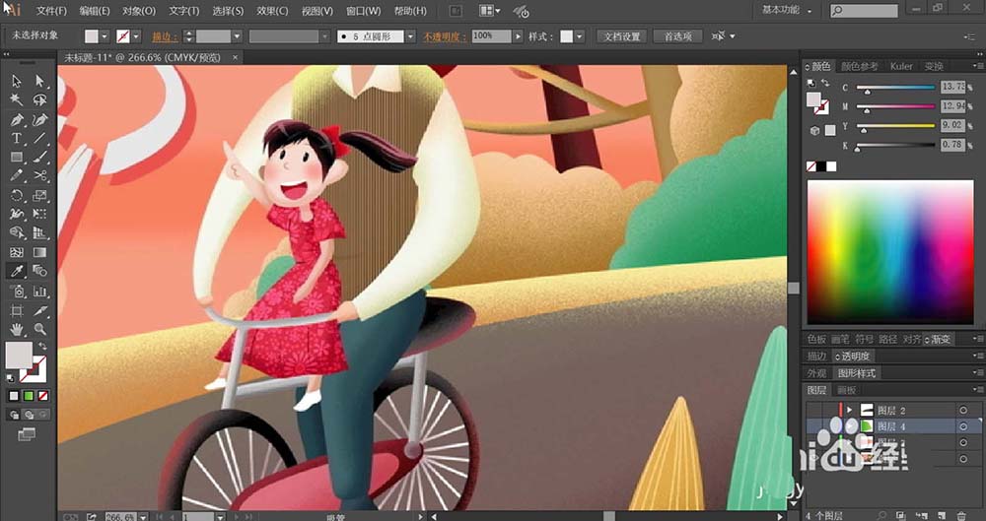Toggle target circle for 图层 4
Screen dimensions: 986x521
(962, 426)
